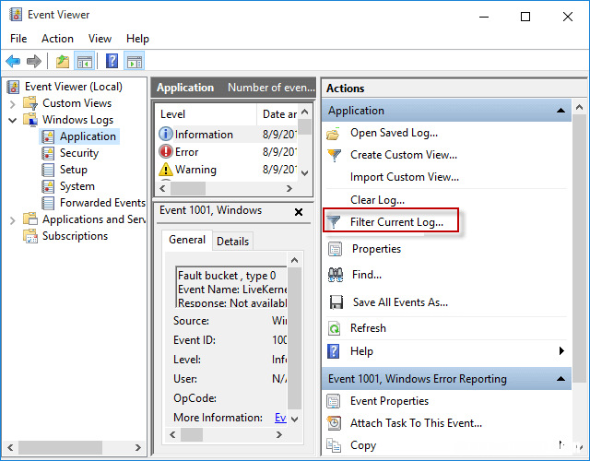Open log Properties action
The height and width of the screenshot is (461, 590).
tap(376, 249)
